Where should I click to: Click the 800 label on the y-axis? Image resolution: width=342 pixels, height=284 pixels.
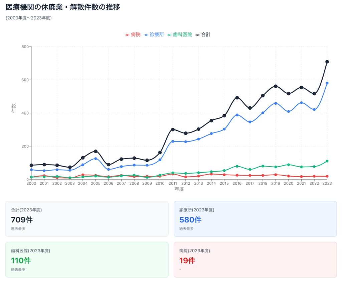(25, 47)
